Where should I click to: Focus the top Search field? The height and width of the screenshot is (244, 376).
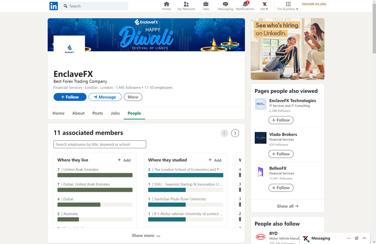[94, 6]
